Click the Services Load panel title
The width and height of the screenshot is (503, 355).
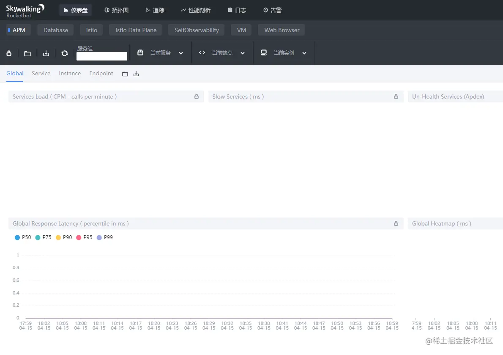pyautogui.click(x=65, y=96)
